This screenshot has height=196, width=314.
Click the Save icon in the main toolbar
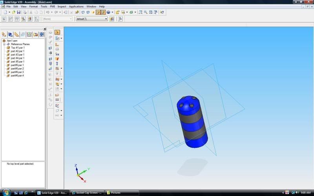pos(18,13)
